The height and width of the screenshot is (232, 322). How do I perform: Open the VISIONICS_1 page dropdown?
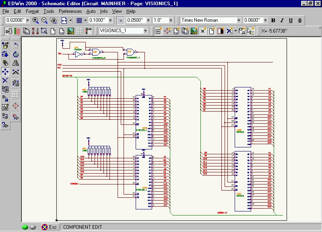(145, 31)
